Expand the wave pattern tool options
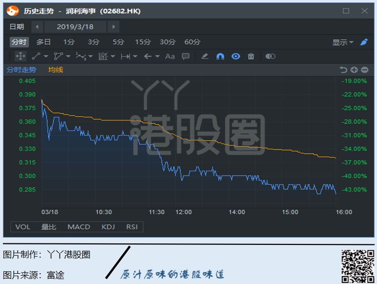 [x=90, y=57]
